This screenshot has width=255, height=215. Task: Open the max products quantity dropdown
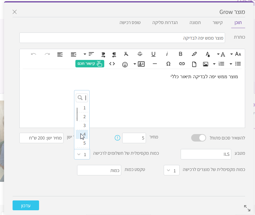pos(171,170)
